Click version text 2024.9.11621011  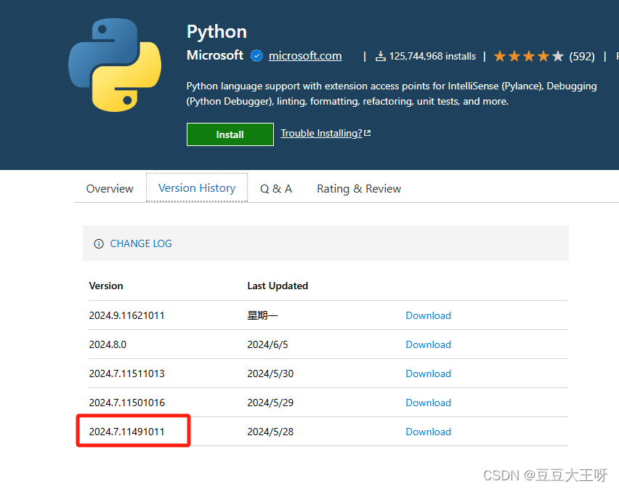click(126, 315)
